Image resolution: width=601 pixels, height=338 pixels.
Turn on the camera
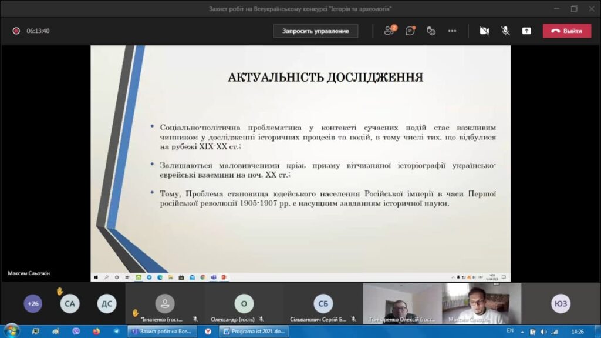[484, 31]
